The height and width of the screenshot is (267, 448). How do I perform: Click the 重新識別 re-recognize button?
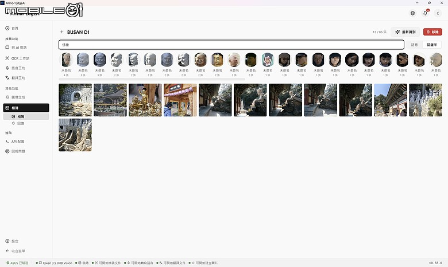(x=405, y=32)
